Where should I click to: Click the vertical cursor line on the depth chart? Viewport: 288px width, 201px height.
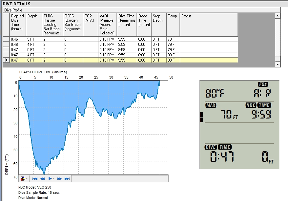160,128
